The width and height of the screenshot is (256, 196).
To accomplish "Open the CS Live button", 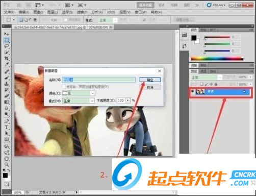I will click(216, 5).
